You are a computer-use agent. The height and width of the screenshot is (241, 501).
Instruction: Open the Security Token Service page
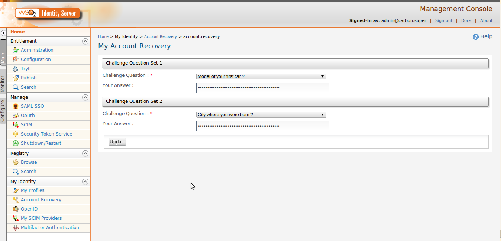point(16,134)
